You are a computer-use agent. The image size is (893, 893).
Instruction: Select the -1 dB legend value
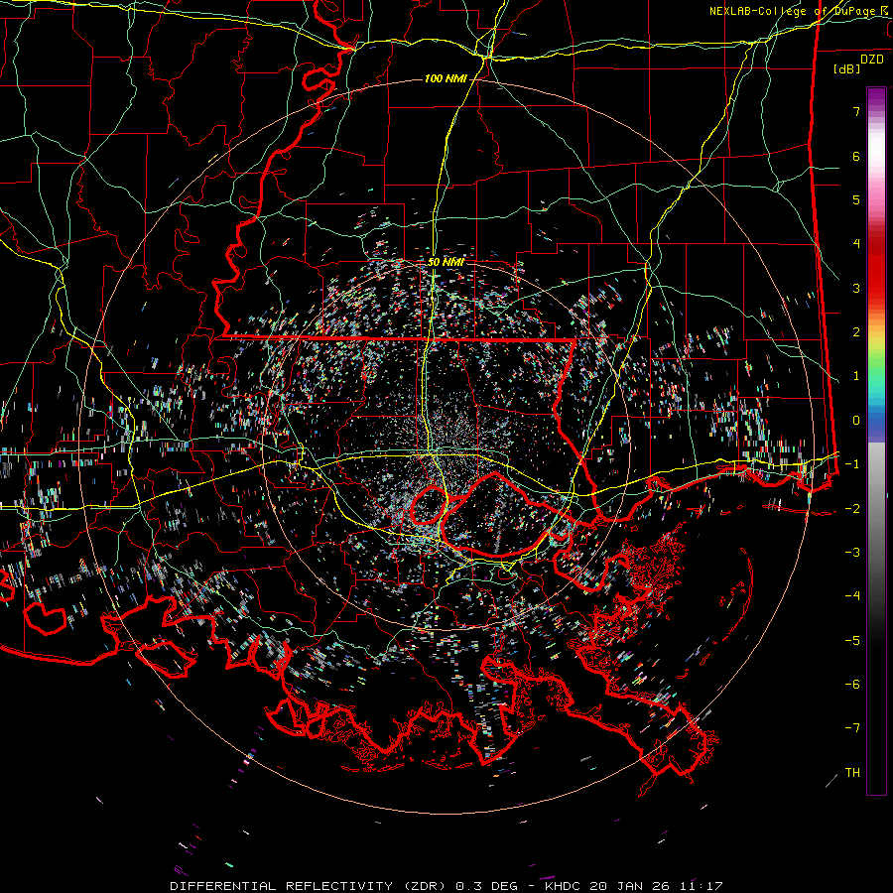852,464
